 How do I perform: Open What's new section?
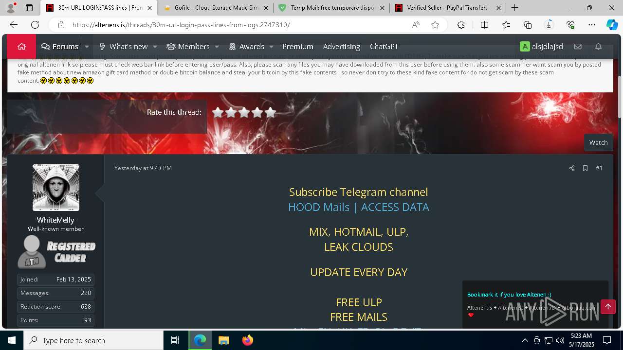point(123,47)
